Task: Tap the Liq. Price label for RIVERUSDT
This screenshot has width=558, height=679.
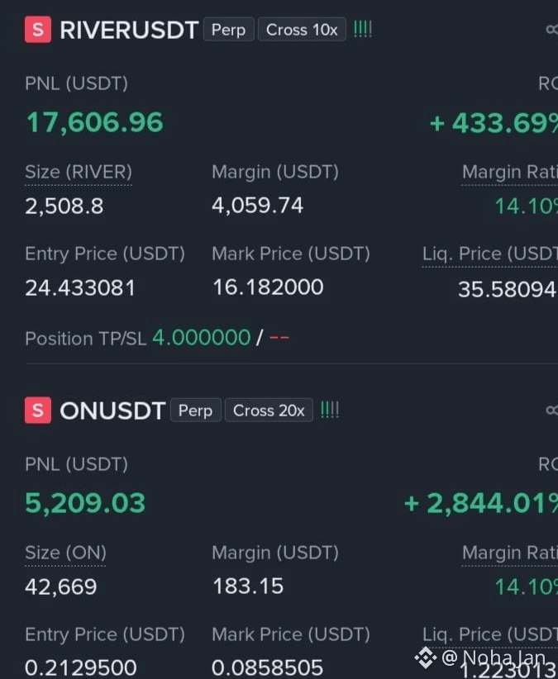Action: [490, 254]
